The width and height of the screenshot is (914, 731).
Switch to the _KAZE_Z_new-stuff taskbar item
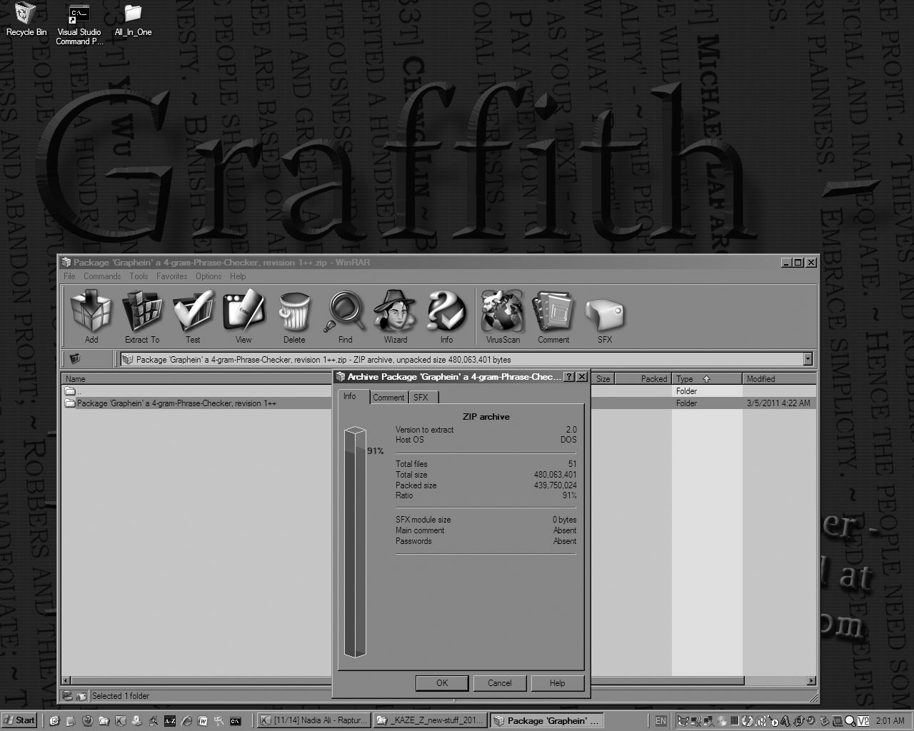(431, 720)
